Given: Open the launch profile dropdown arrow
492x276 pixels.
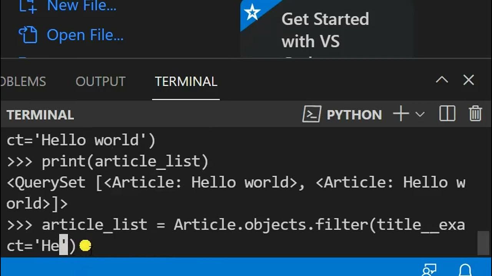Looking at the screenshot, I should pyautogui.click(x=420, y=114).
